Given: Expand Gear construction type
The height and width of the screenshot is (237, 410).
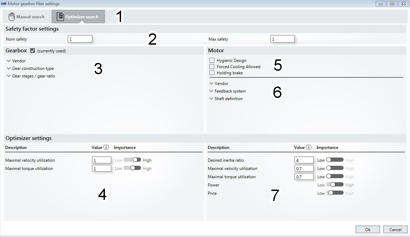Looking at the screenshot, I should coord(30,68).
